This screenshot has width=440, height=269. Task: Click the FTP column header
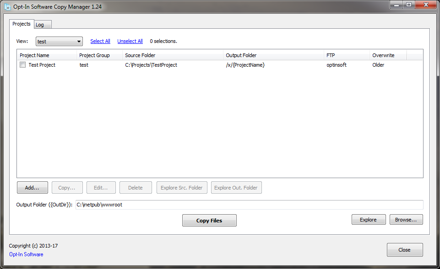(x=346, y=55)
